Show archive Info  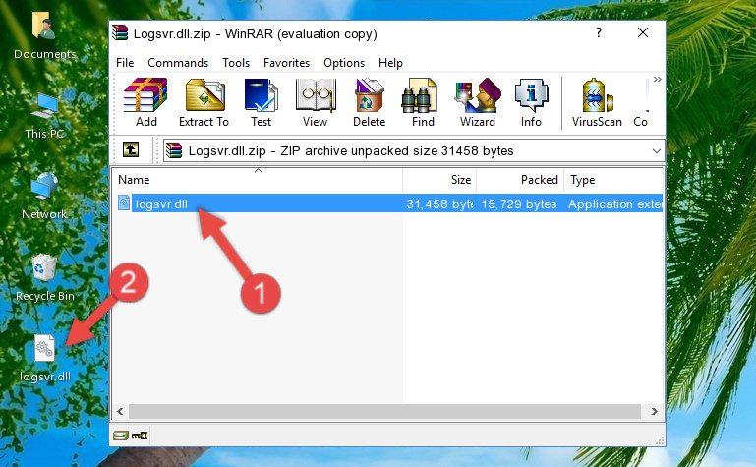coord(531,102)
